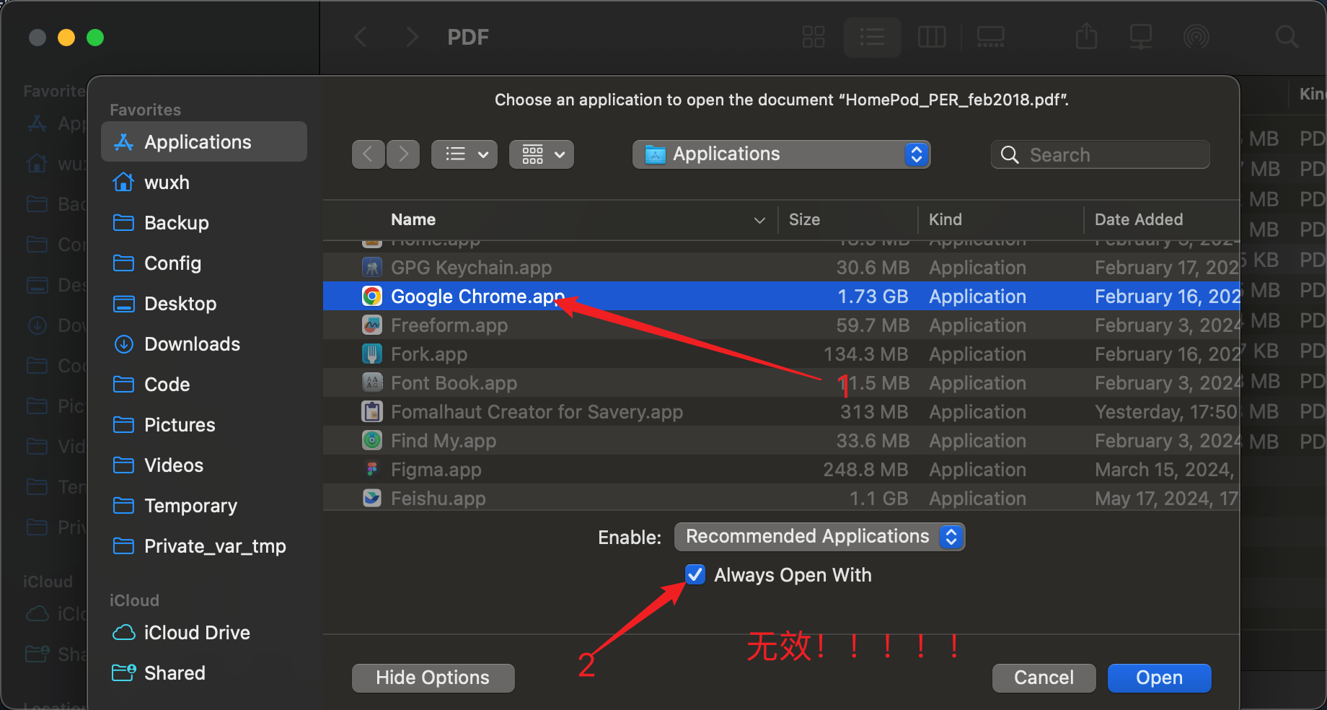Switch Finder window to gallery view
1327x710 pixels.
[x=990, y=37]
